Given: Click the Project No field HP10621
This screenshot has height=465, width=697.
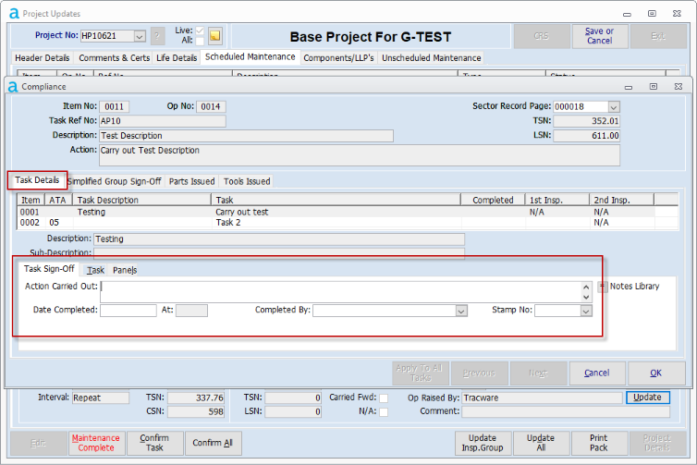Looking at the screenshot, I should 107,36.
